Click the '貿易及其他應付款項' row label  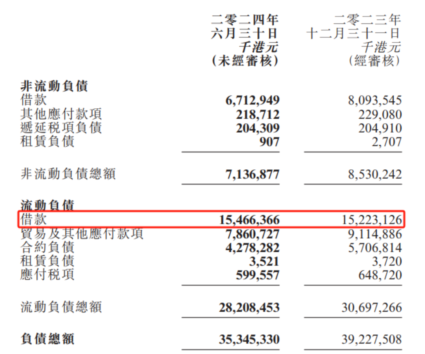click(82, 234)
